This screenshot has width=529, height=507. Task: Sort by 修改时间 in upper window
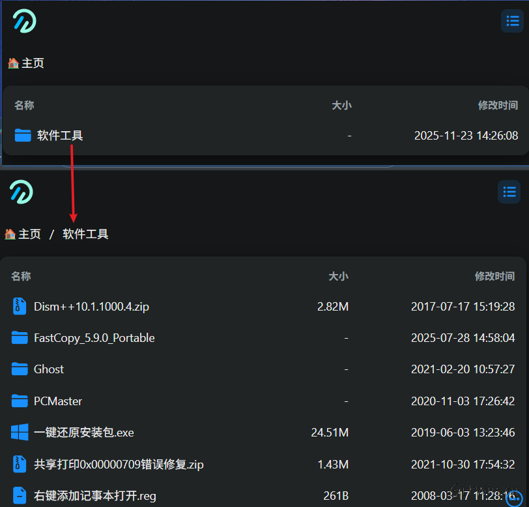click(x=498, y=105)
